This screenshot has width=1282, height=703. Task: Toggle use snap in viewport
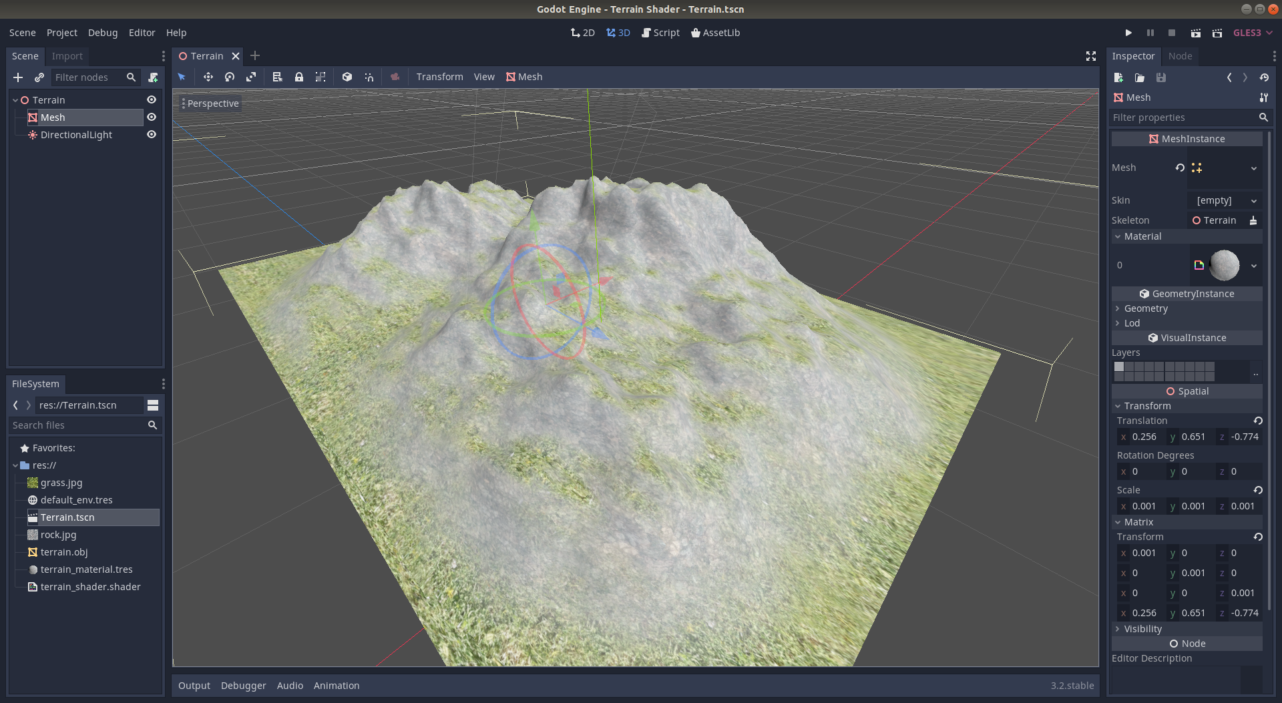tap(369, 77)
